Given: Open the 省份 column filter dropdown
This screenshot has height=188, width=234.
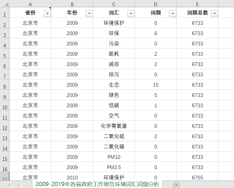Looking at the screenshot, I should click(x=47, y=13).
